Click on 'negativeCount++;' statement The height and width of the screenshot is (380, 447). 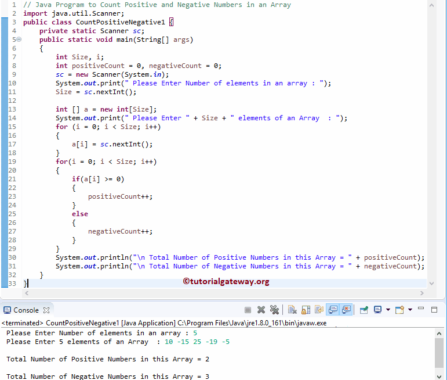[121, 231]
